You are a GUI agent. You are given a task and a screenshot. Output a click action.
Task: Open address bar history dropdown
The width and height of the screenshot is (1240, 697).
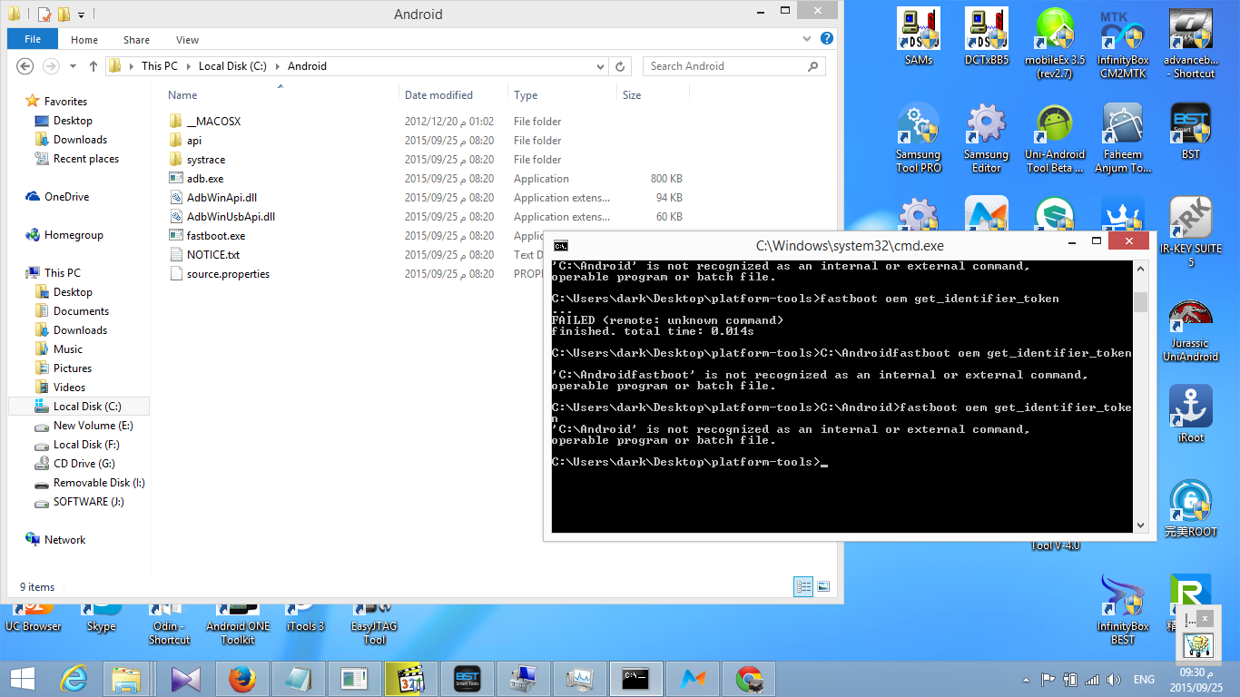[x=600, y=66]
